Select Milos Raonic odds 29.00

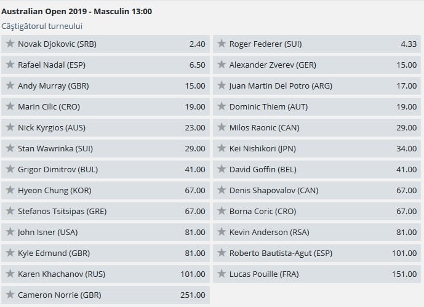(406, 127)
